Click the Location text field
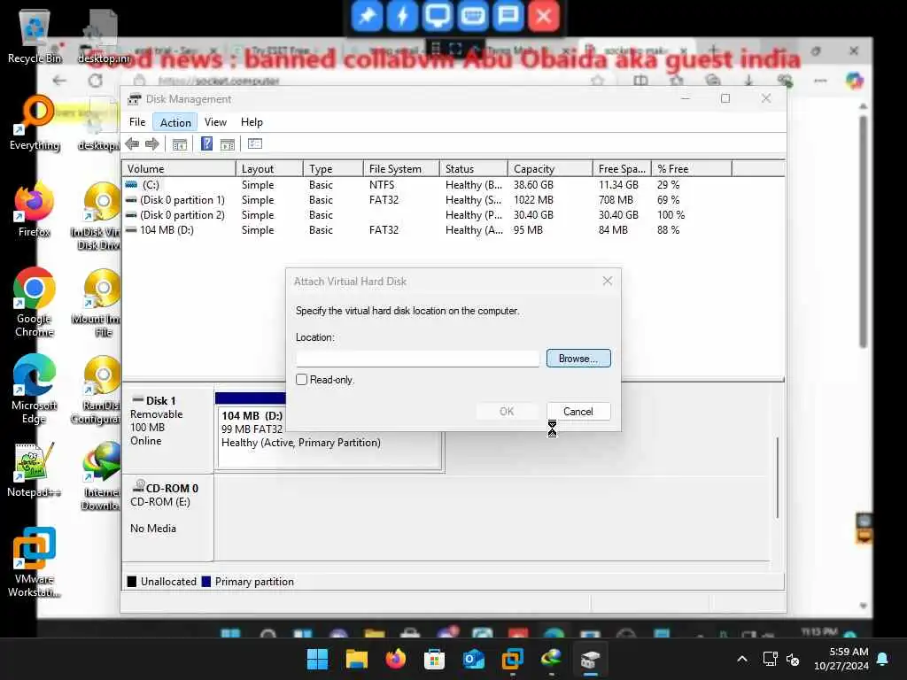This screenshot has width=907, height=680. [x=417, y=359]
